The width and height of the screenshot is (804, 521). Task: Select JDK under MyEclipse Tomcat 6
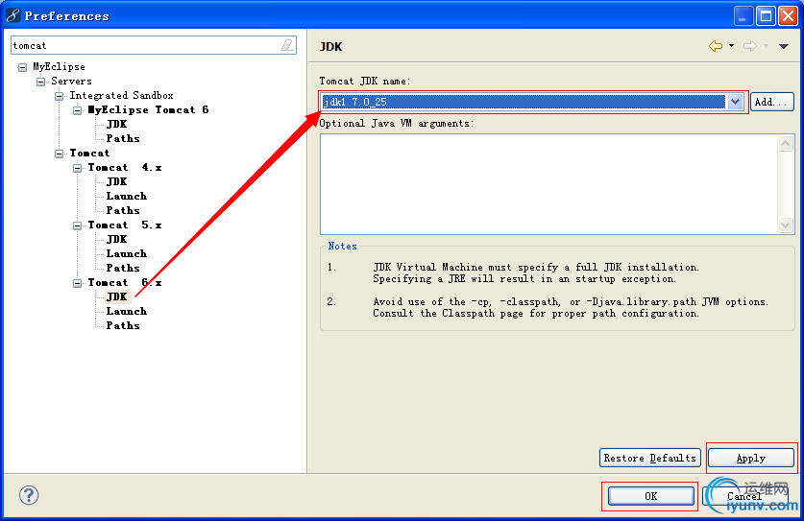(117, 124)
